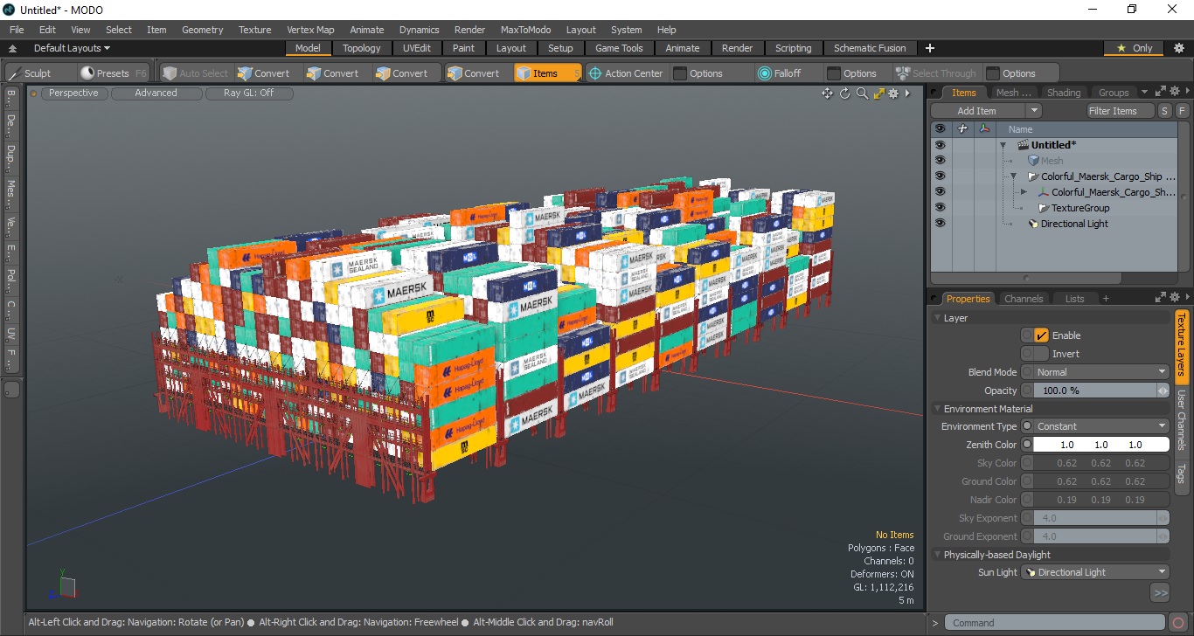Collapse the Environment Material section
The image size is (1194, 636).
click(x=938, y=409)
